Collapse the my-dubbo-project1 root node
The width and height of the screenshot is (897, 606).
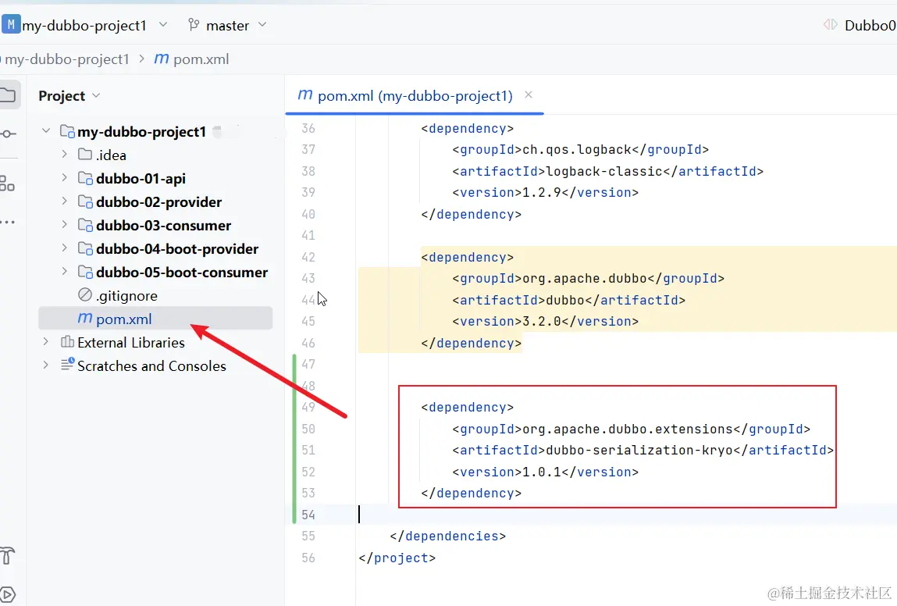[x=46, y=132]
